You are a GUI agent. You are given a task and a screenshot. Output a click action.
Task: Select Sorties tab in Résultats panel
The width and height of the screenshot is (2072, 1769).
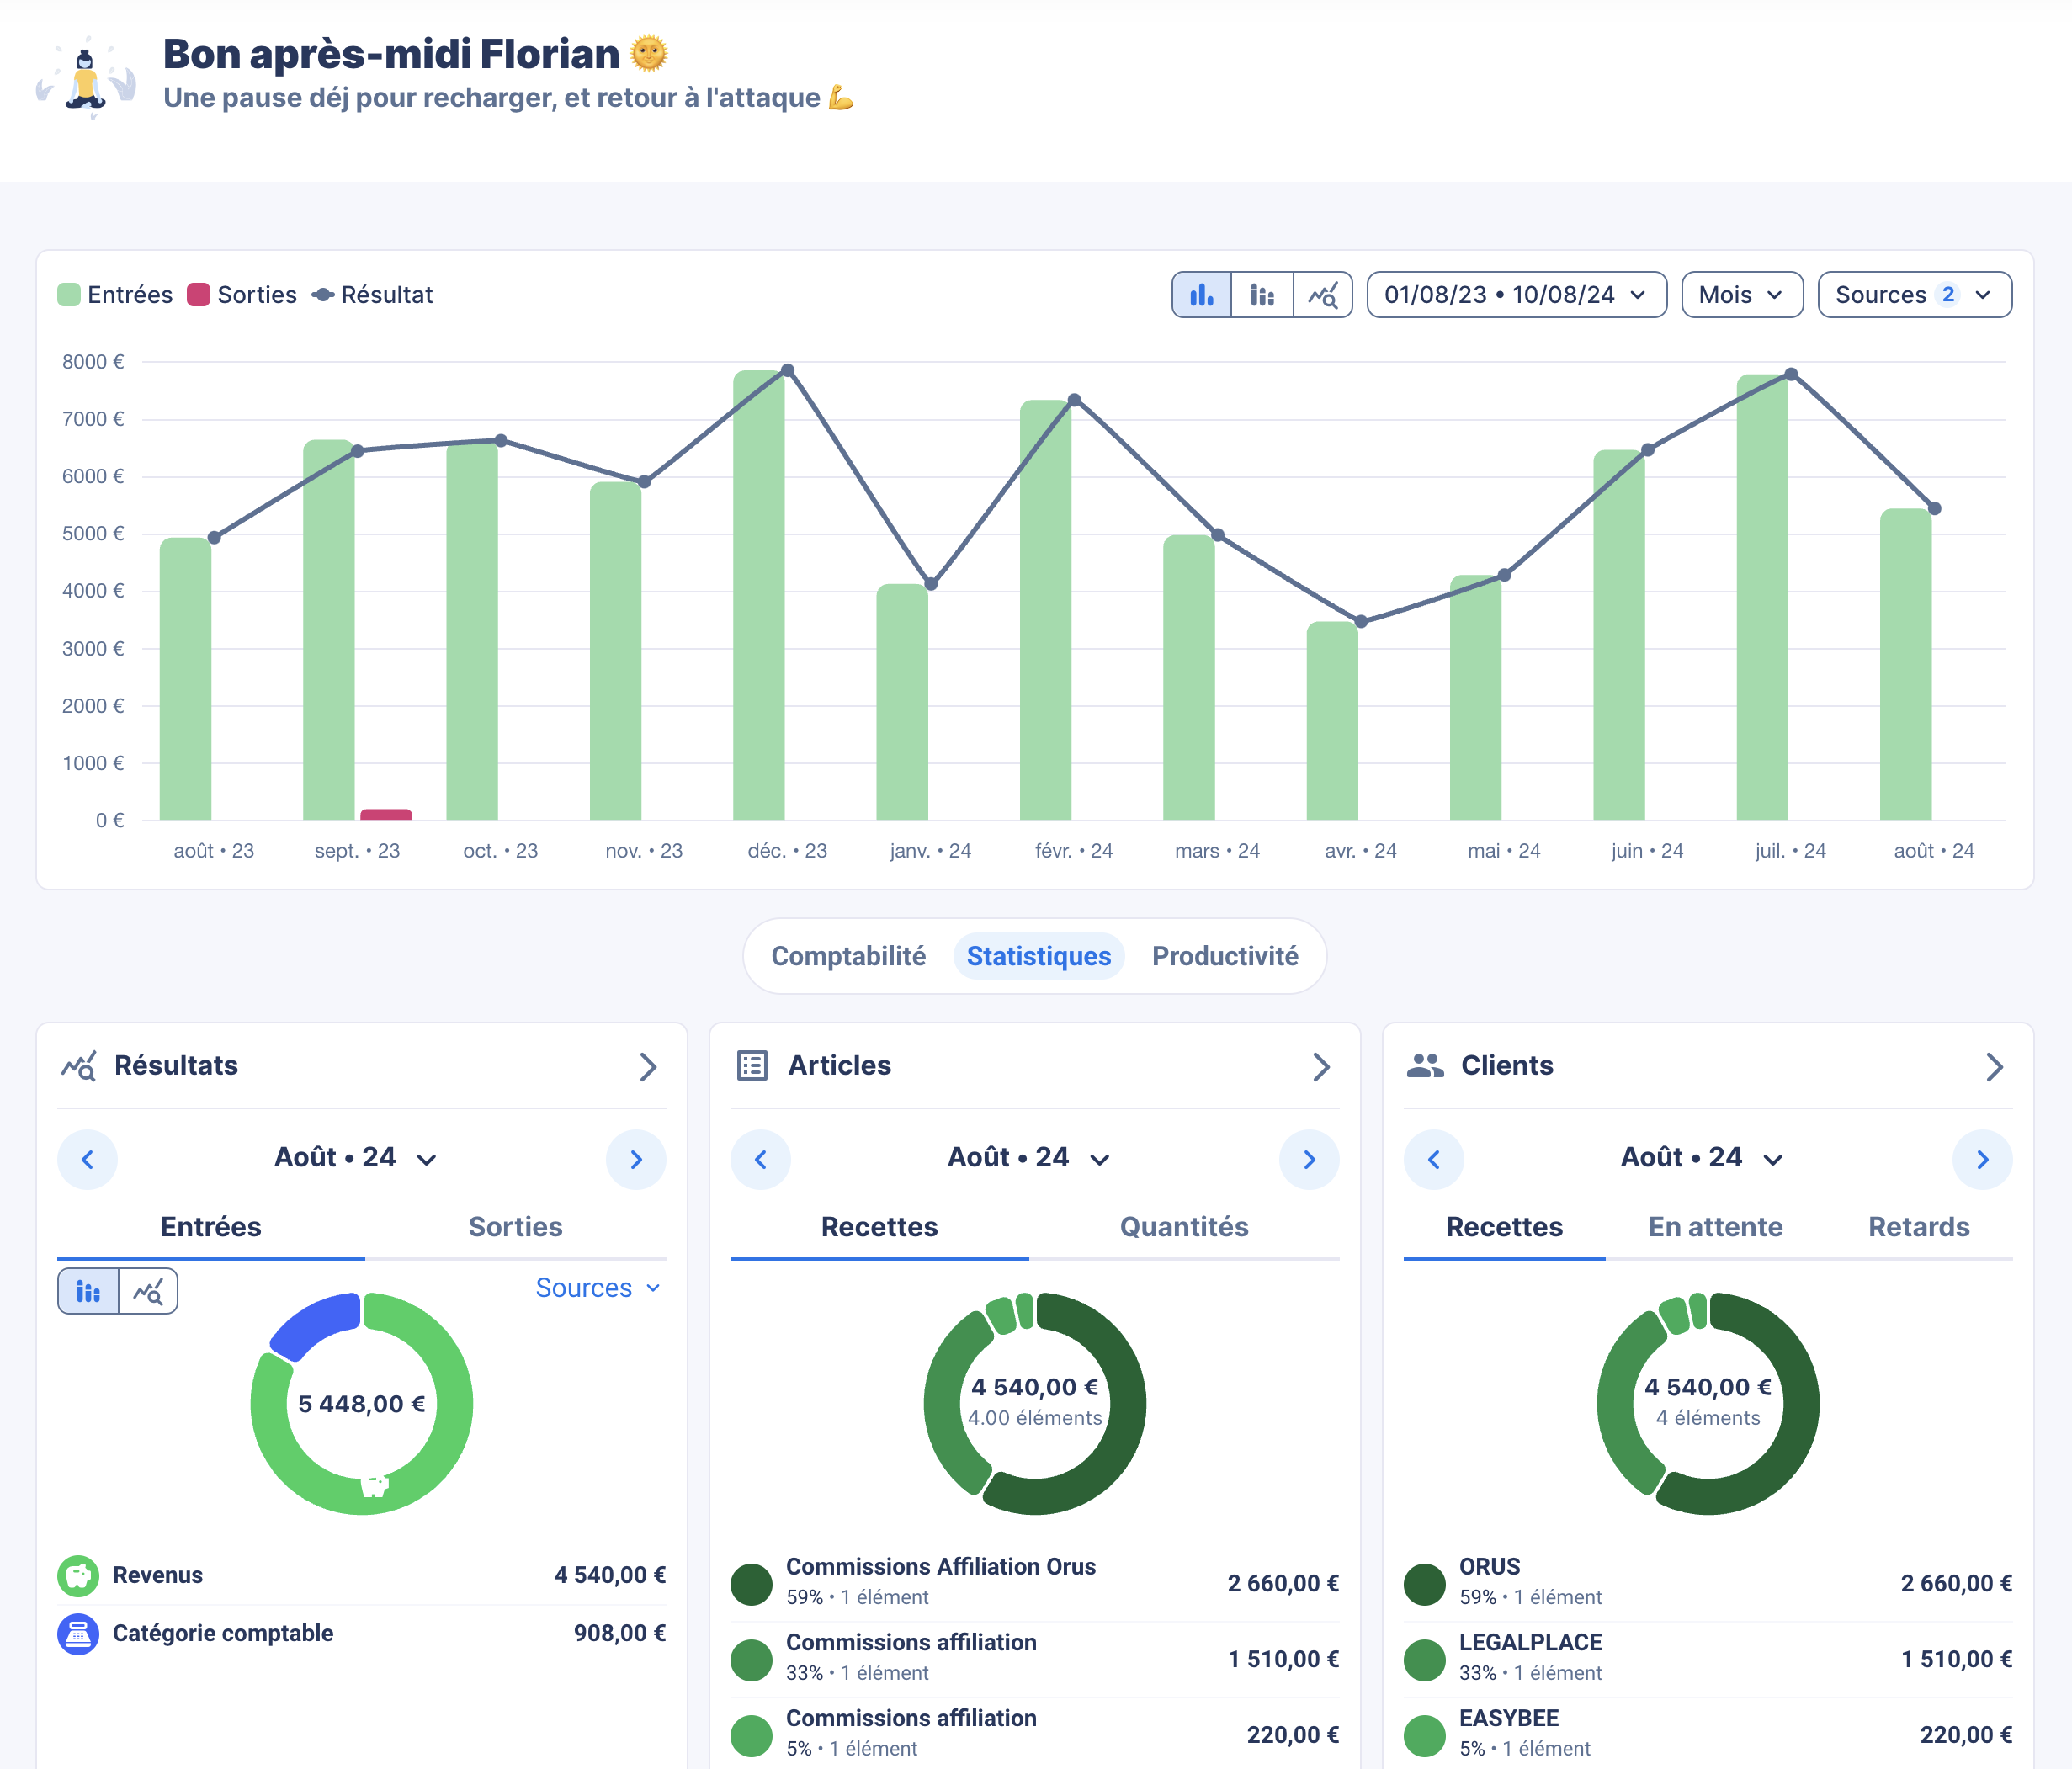[x=515, y=1227]
